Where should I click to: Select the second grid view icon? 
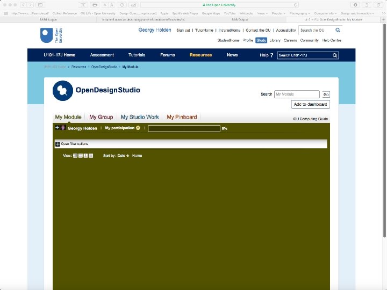click(81, 156)
